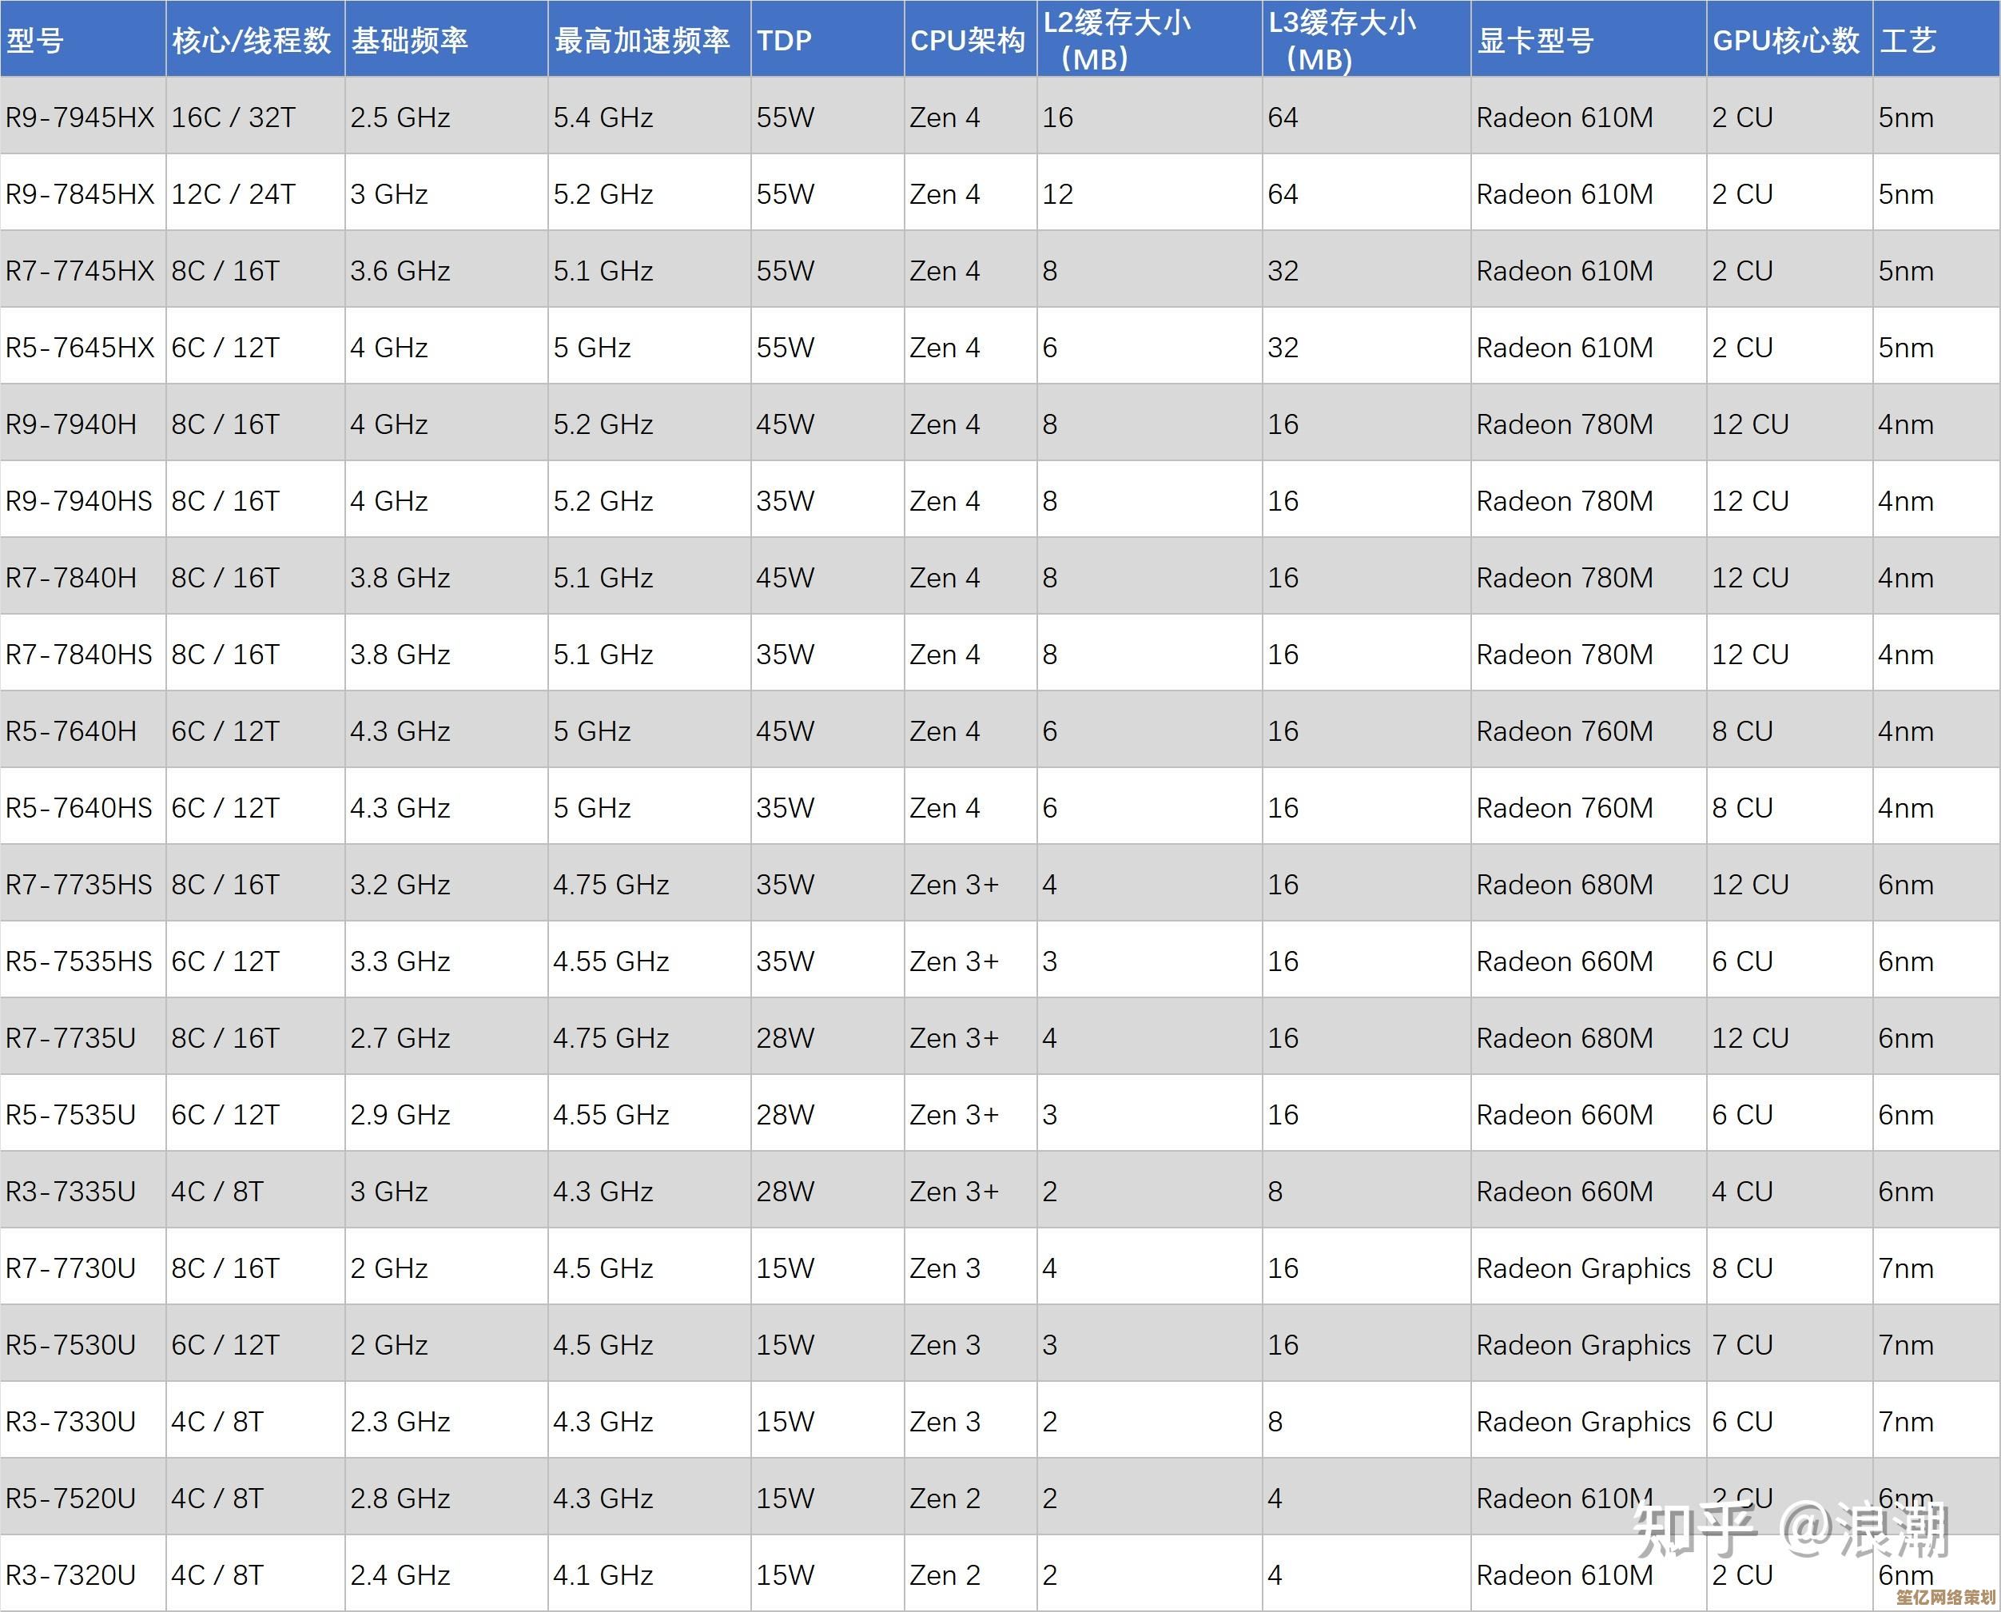Click the R3-7335U model cell
Image resolution: width=2001 pixels, height=1612 pixels.
pyautogui.click(x=71, y=1191)
